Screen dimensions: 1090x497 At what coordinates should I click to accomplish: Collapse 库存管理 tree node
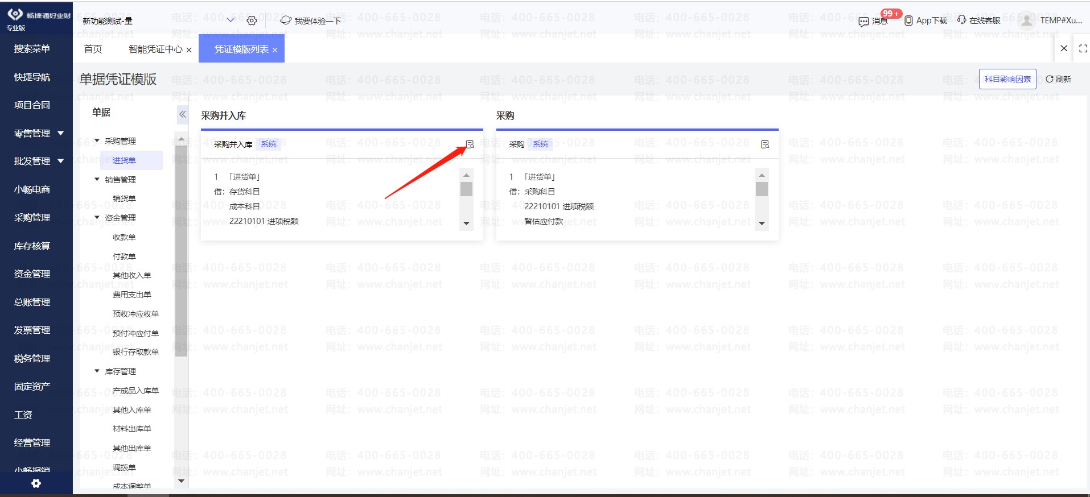[x=97, y=371]
